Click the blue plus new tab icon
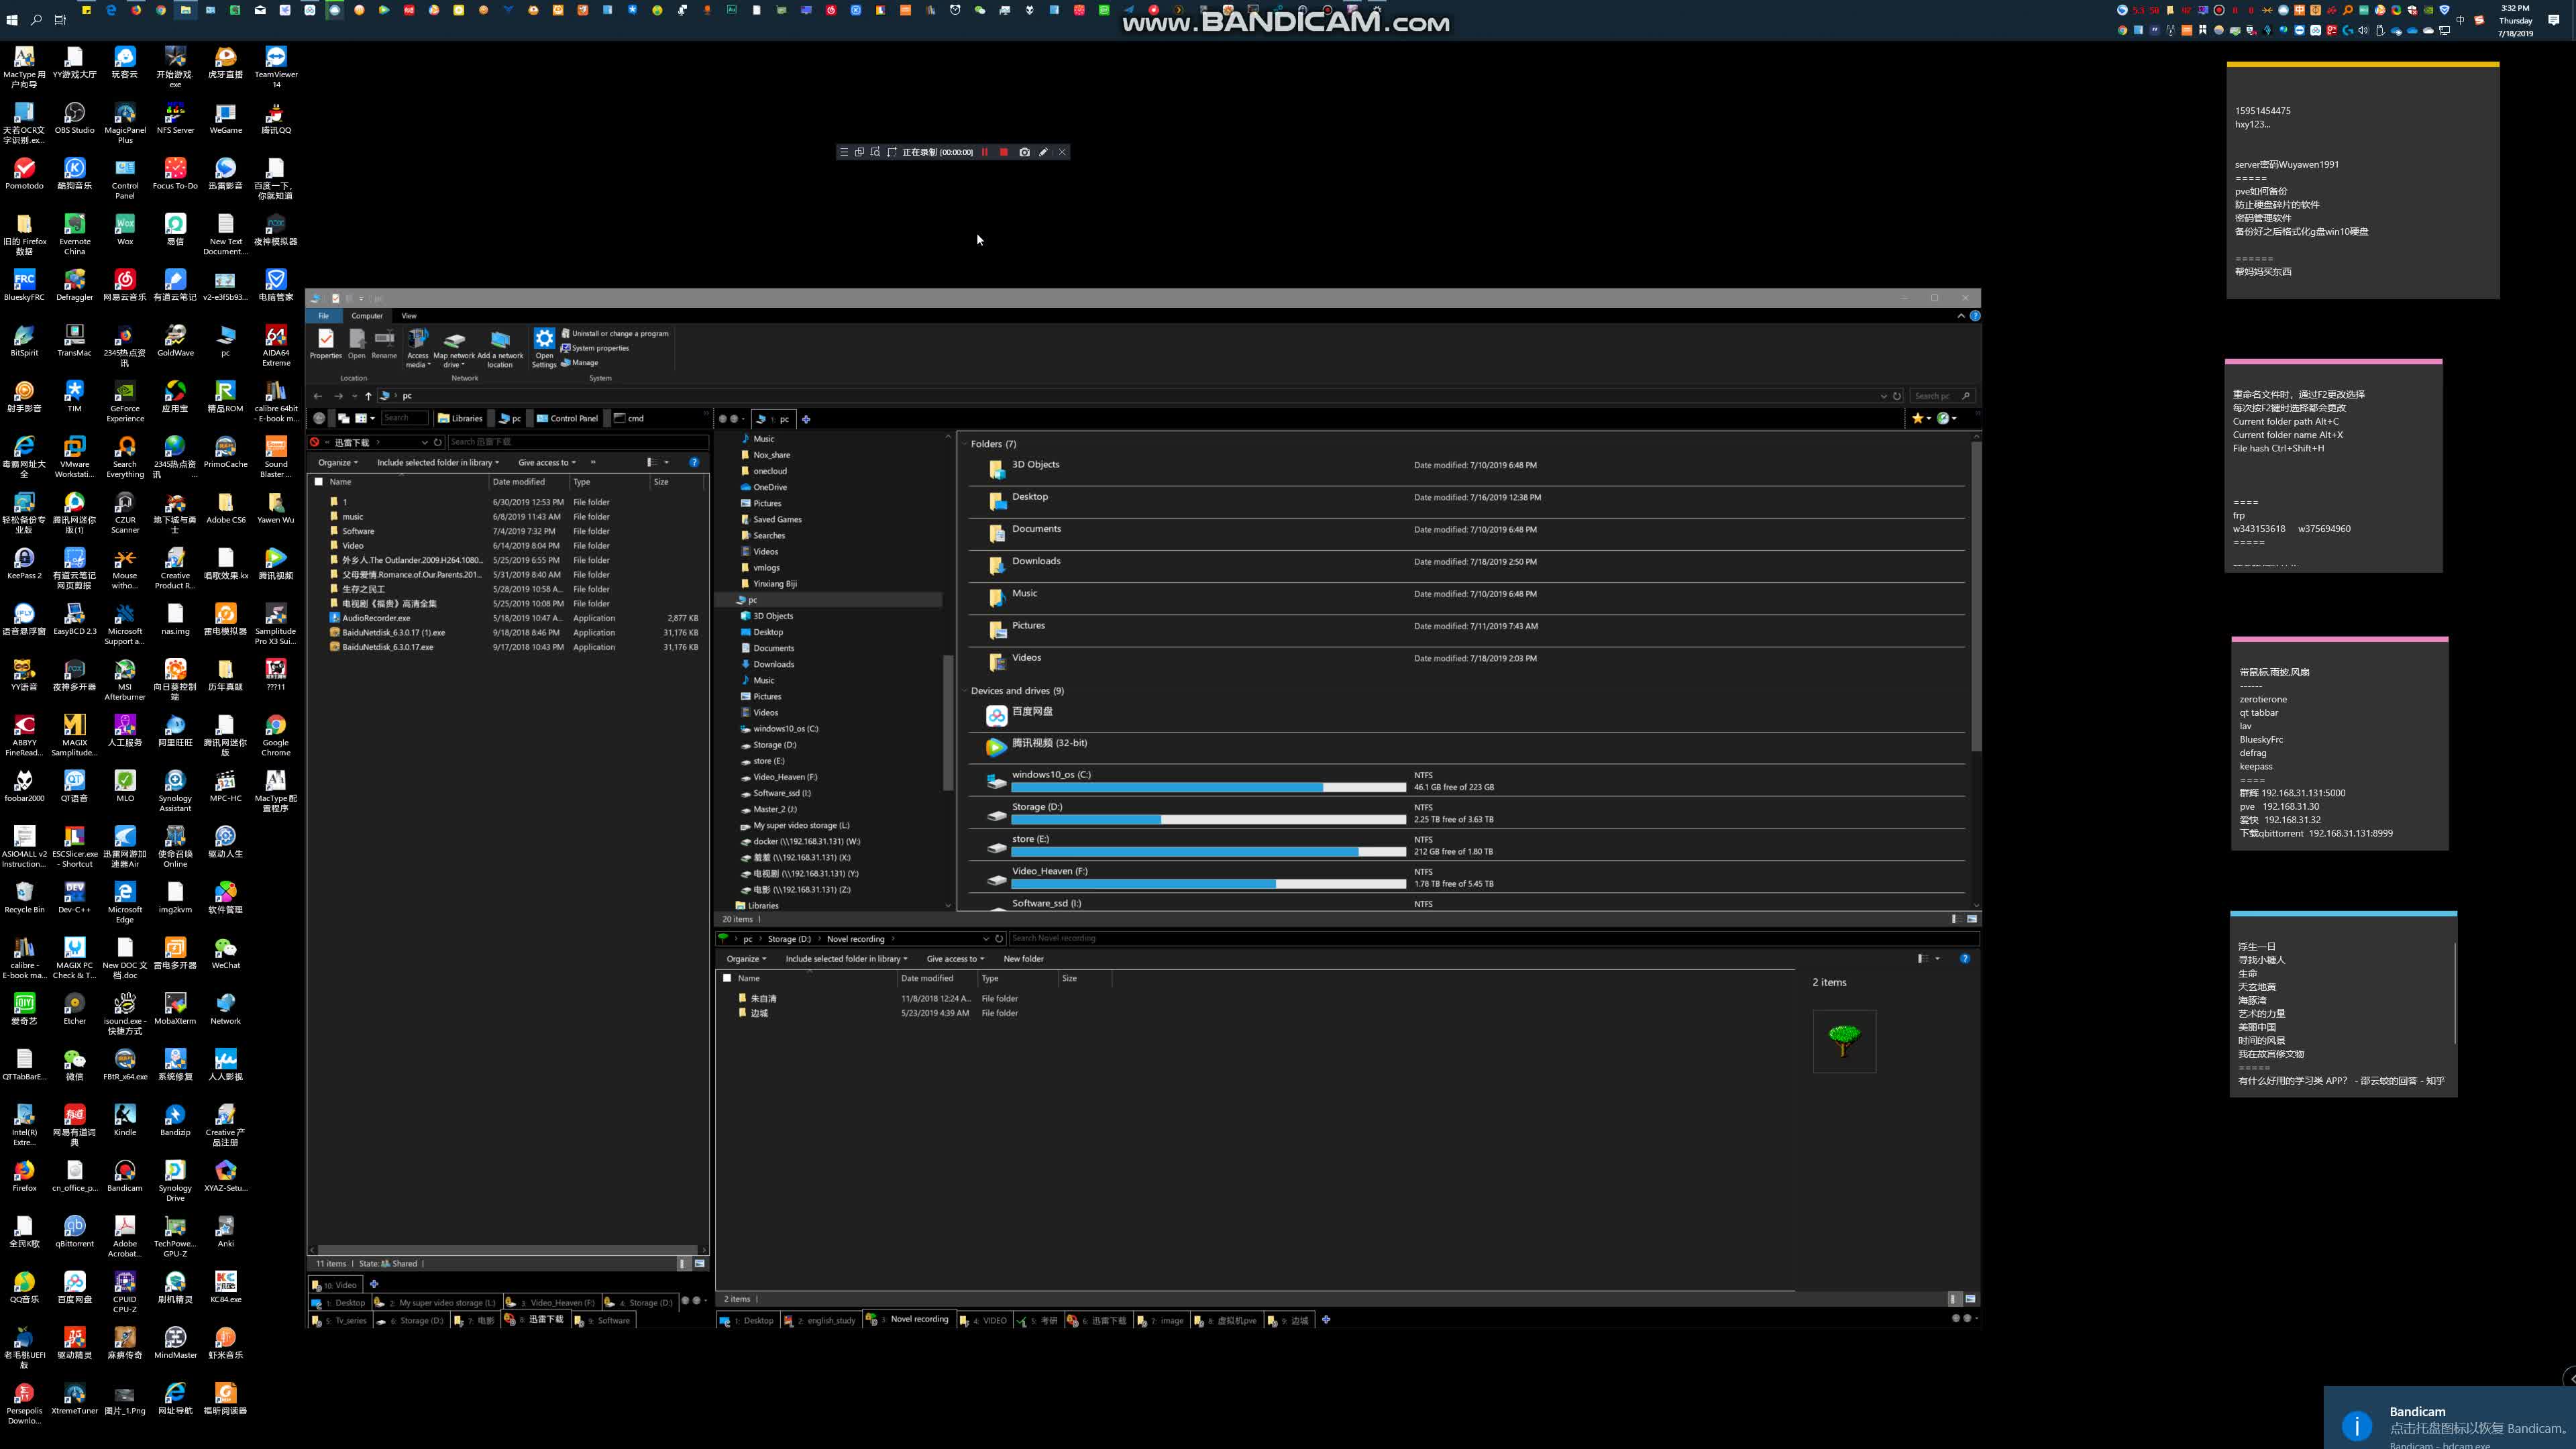 tap(806, 419)
